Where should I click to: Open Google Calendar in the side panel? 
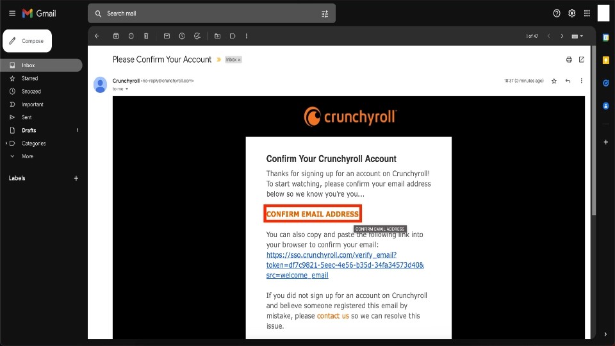pyautogui.click(x=605, y=38)
